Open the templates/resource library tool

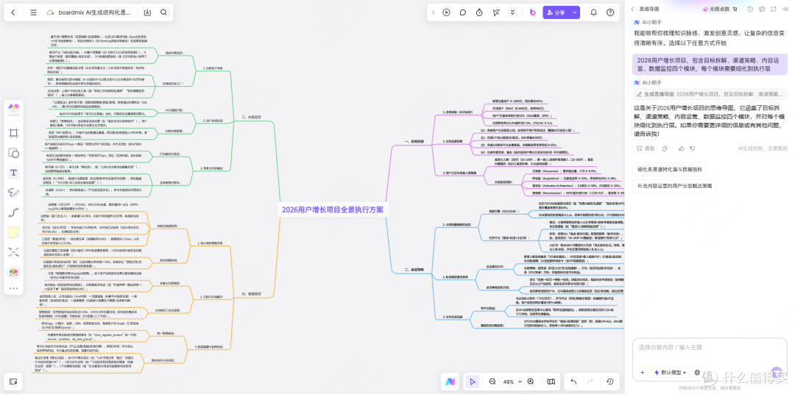(x=14, y=108)
